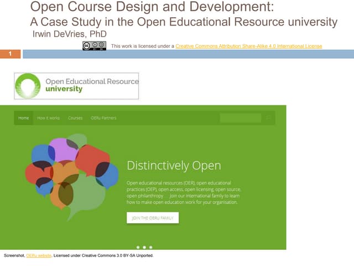
Task: Select the middle carousel dot indicator
Action: pyautogui.click(x=144, y=247)
